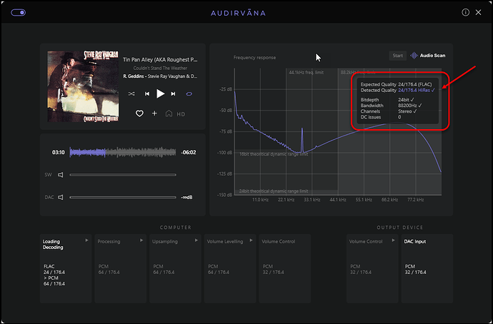Expand the Volume Levelling stage arrow
The image size is (493, 324).
pos(251,241)
